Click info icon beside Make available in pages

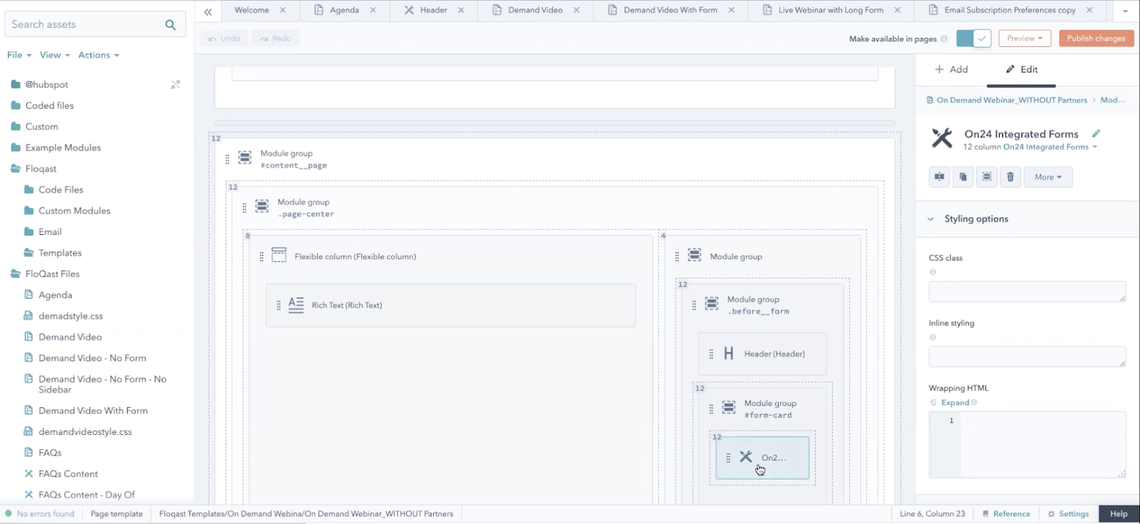[x=944, y=39]
